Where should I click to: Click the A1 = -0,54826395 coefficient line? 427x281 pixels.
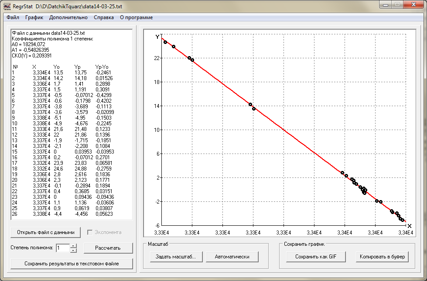tap(31, 50)
